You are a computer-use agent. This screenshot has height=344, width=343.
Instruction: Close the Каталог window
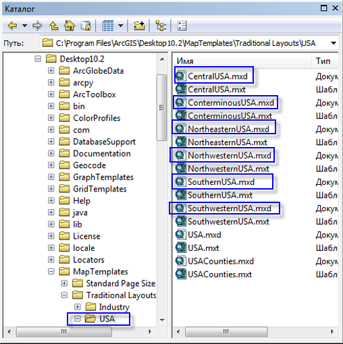335,8
